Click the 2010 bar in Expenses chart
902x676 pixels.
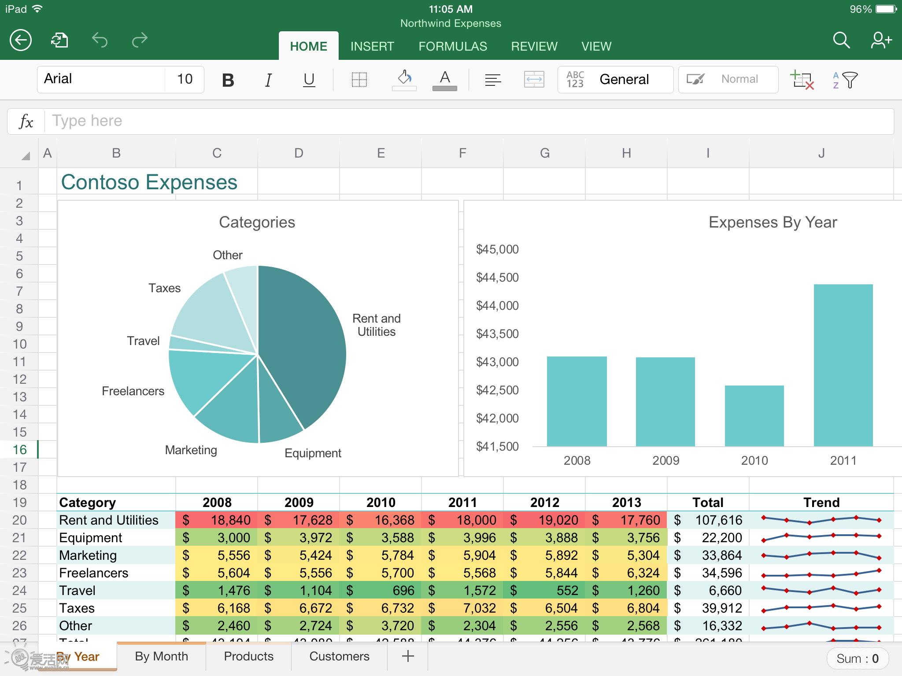pyautogui.click(x=754, y=416)
